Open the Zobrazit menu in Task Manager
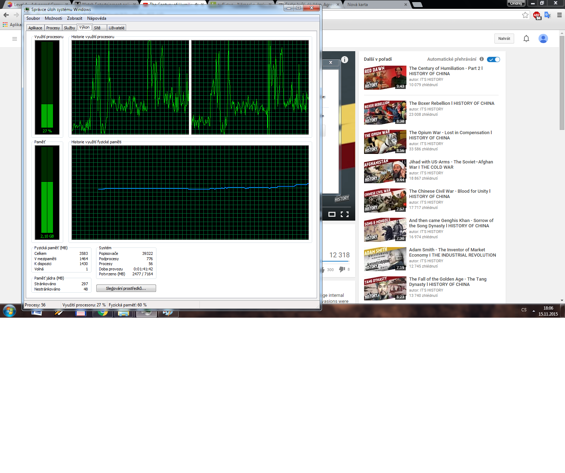Screen dimensions: 565x473 coord(75,18)
